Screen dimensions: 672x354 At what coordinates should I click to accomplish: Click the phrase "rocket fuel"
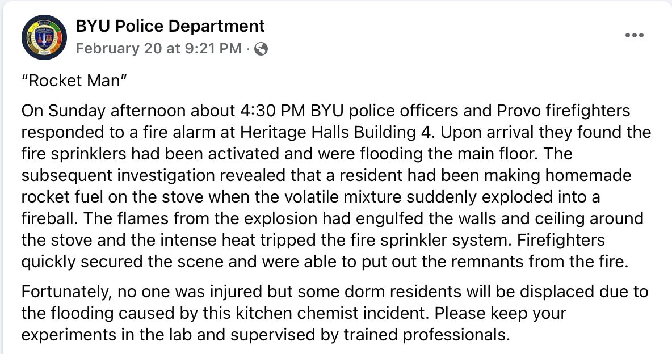pos(57,197)
